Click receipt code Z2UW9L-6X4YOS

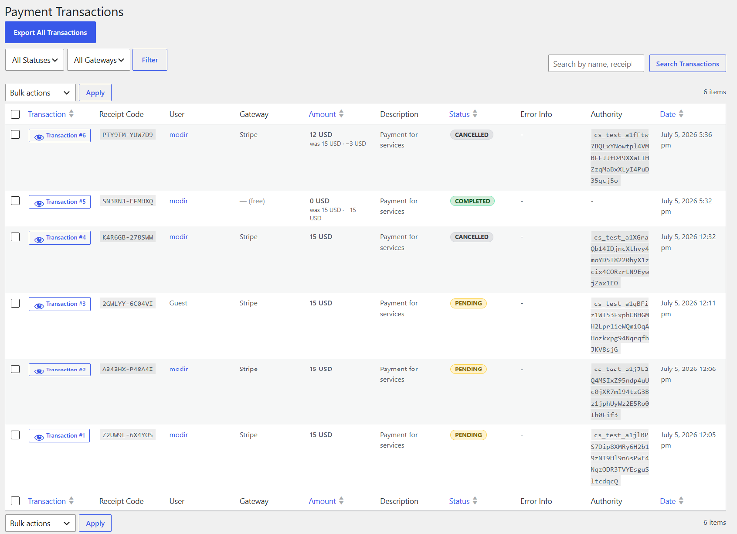[x=128, y=435]
